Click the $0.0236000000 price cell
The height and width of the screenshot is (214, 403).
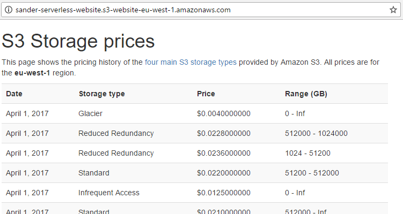point(224,153)
